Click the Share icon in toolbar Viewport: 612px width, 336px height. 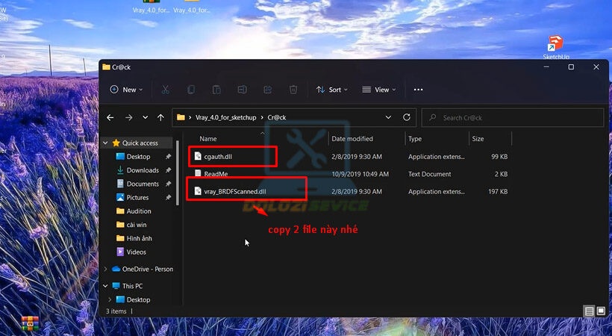click(x=267, y=90)
